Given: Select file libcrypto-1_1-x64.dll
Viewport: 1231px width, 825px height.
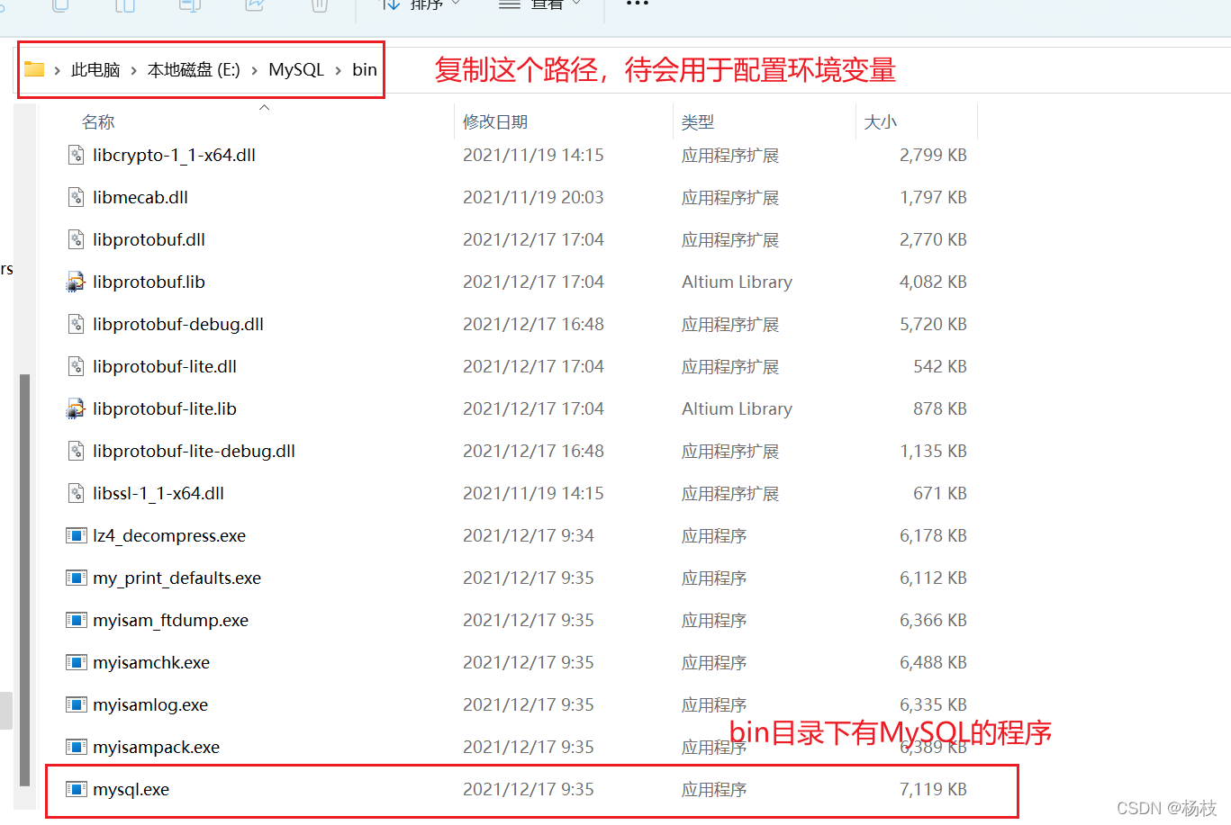Looking at the screenshot, I should point(174,156).
